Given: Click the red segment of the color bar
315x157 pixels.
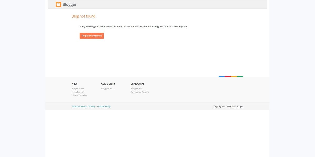Looking at the screenshot, I should point(228,77).
